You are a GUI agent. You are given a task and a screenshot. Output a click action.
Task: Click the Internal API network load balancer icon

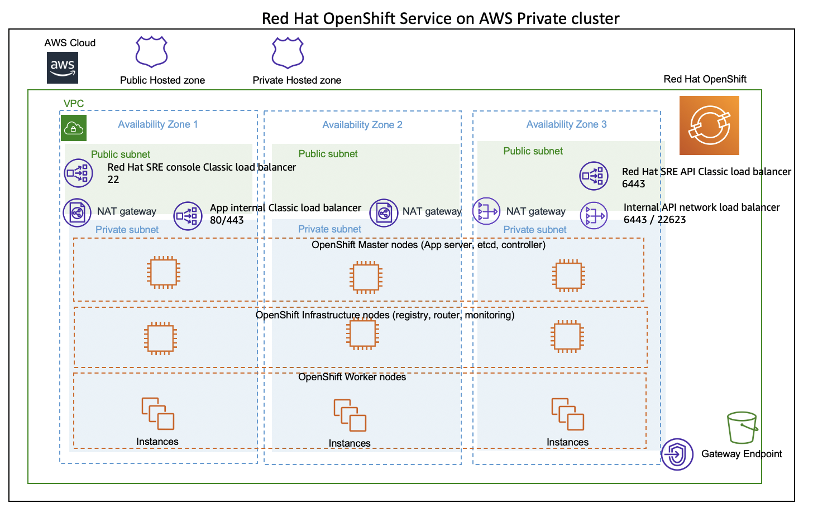click(x=594, y=215)
